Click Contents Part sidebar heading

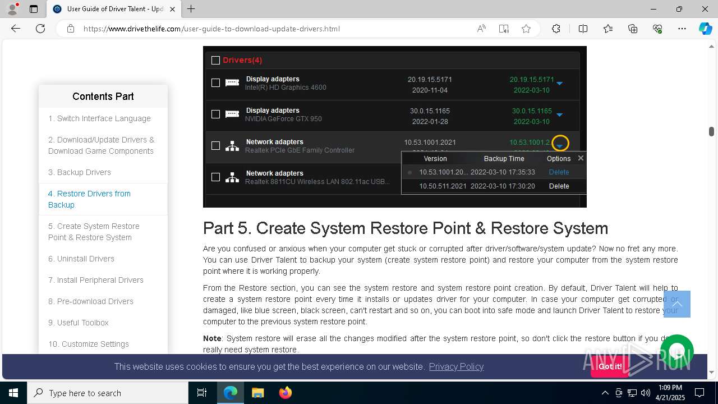tap(103, 97)
